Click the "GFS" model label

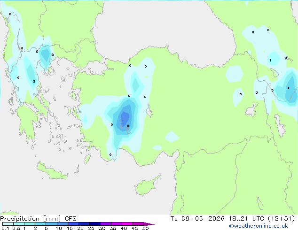coord(71,219)
